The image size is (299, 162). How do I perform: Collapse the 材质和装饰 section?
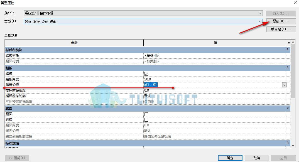coord(288,50)
